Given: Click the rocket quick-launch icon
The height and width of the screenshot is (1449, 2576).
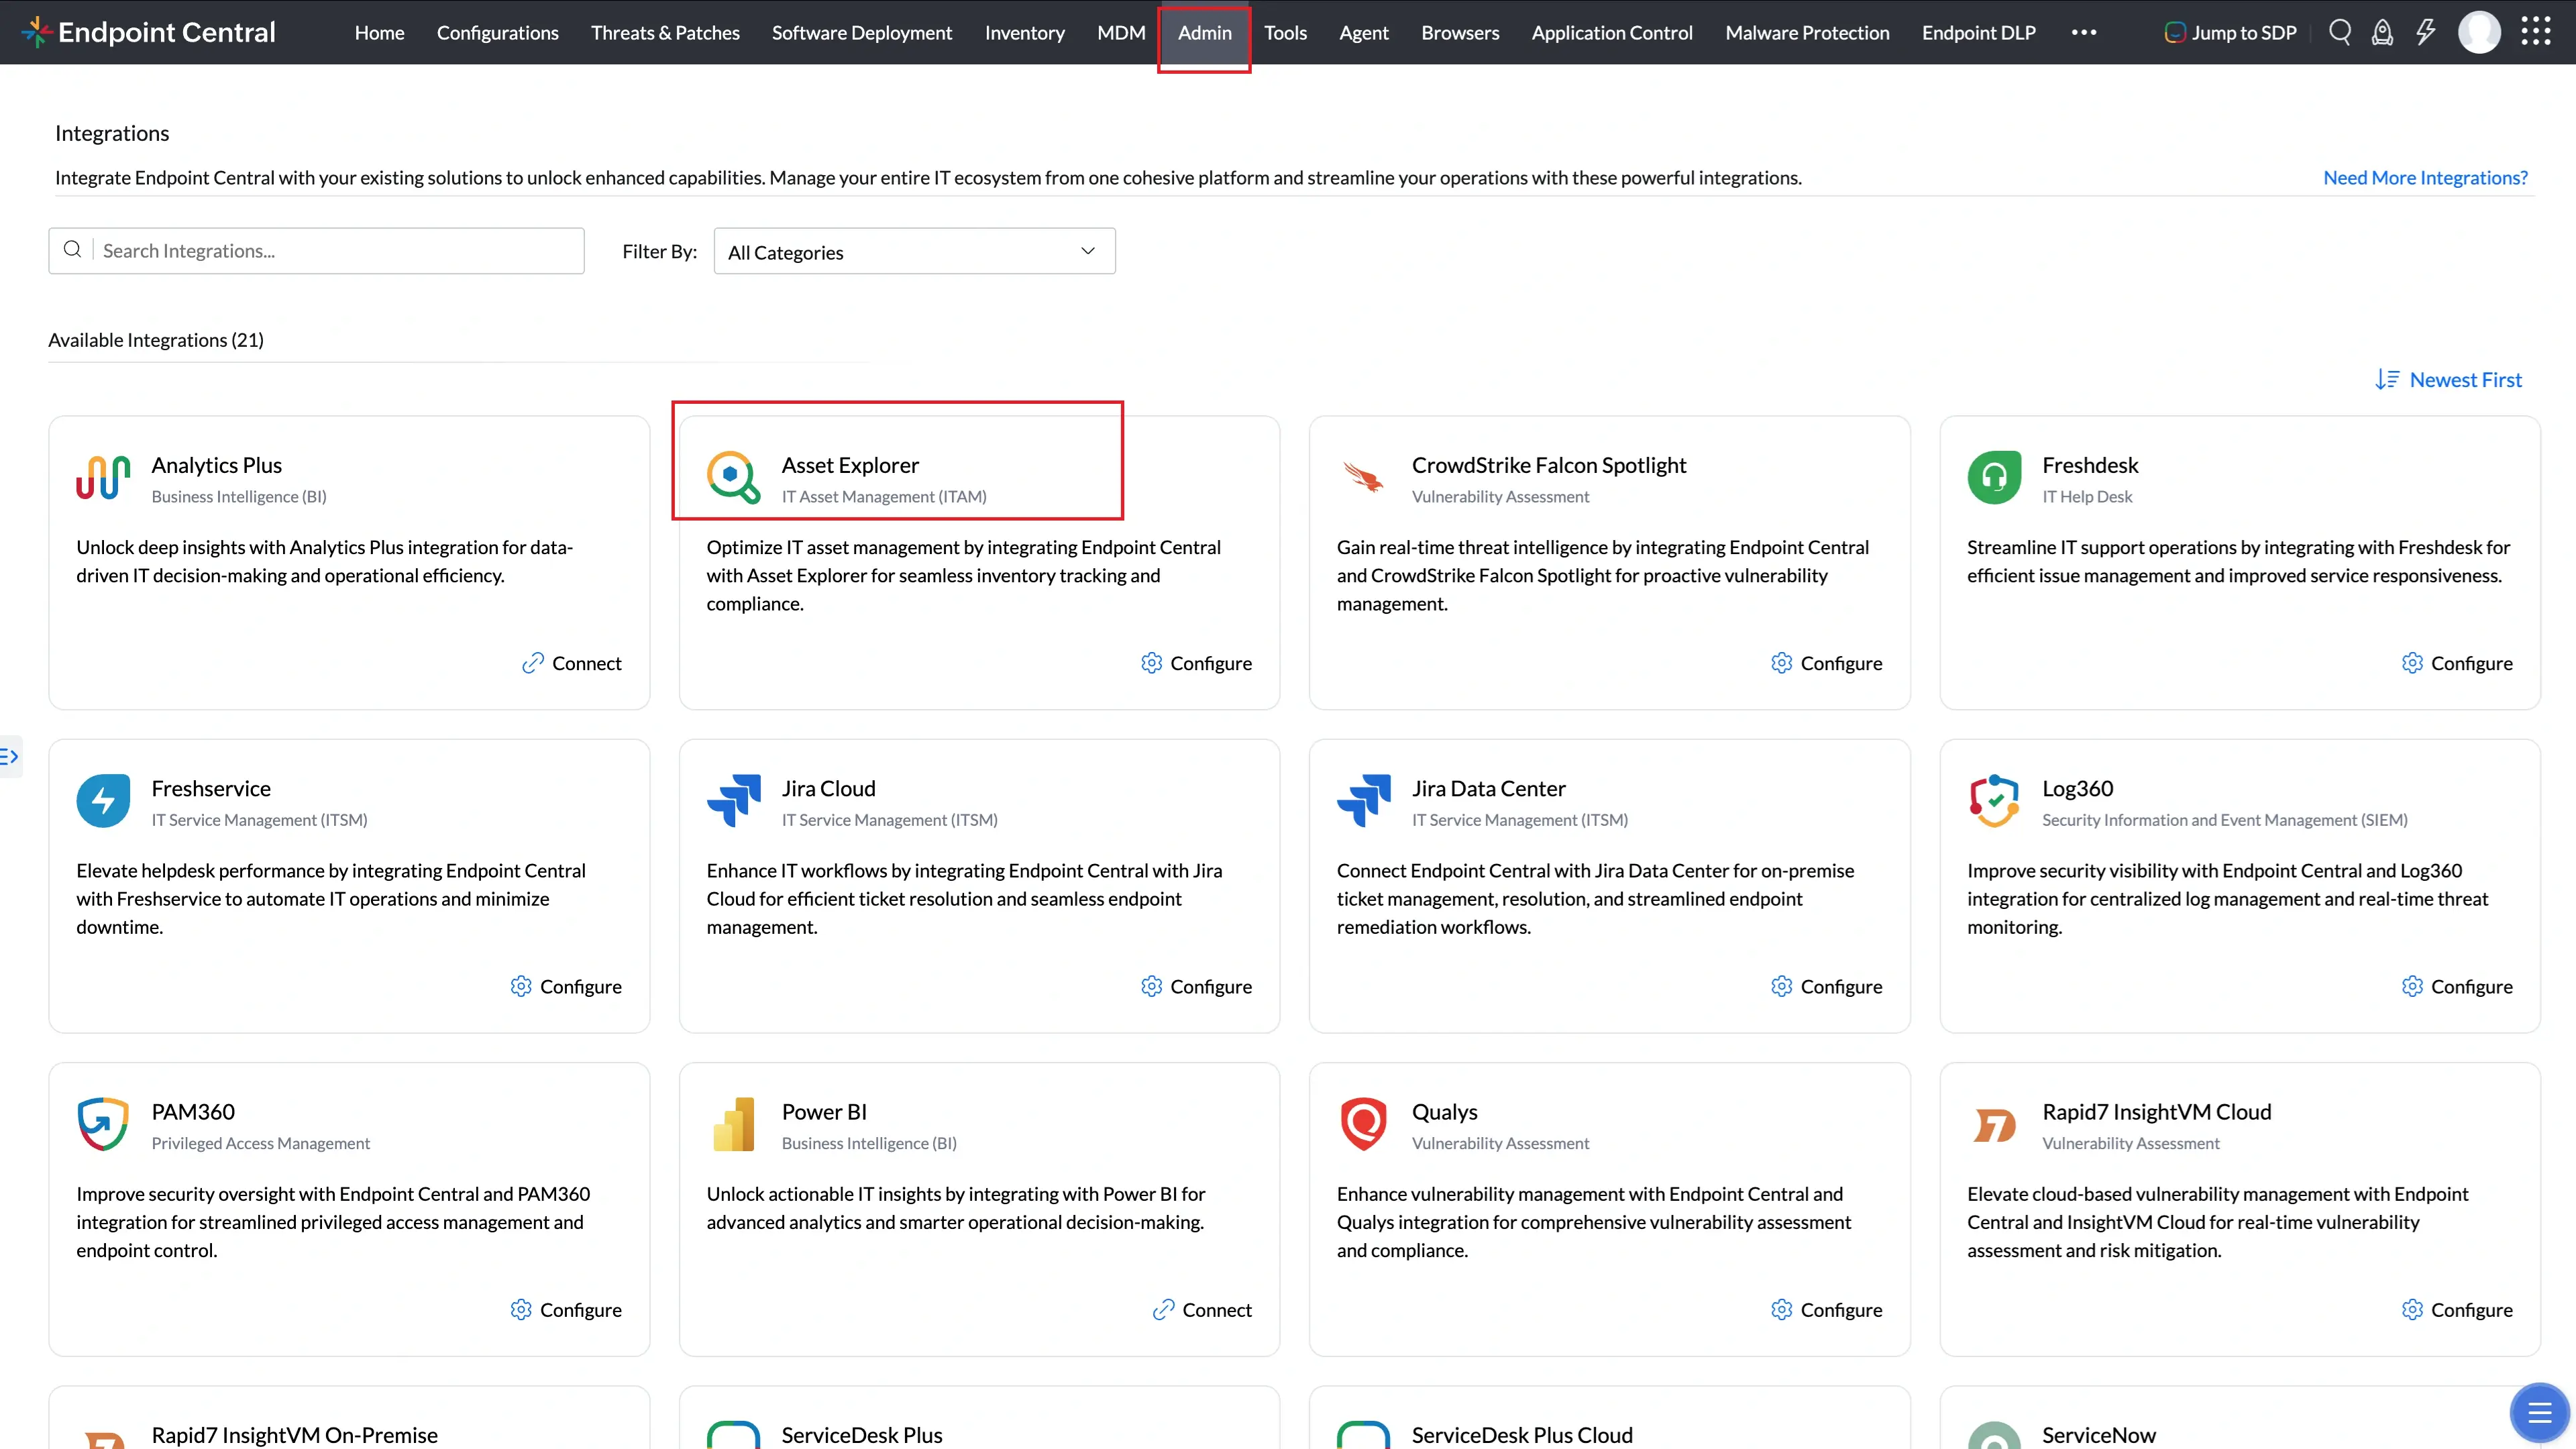Looking at the screenshot, I should (2382, 32).
